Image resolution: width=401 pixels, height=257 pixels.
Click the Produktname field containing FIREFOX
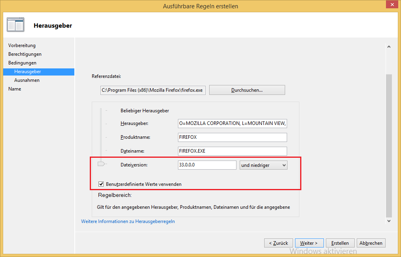233,137
